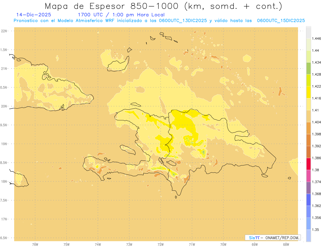Image resolution: width=321 pixels, height=248 pixels.
Task: Click the longitude label '76W'
Action: (35, 244)
